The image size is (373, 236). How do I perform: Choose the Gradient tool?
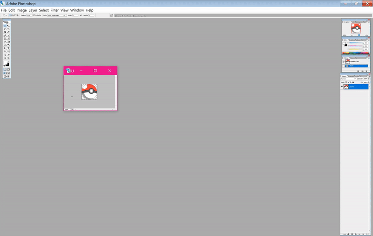(8, 42)
